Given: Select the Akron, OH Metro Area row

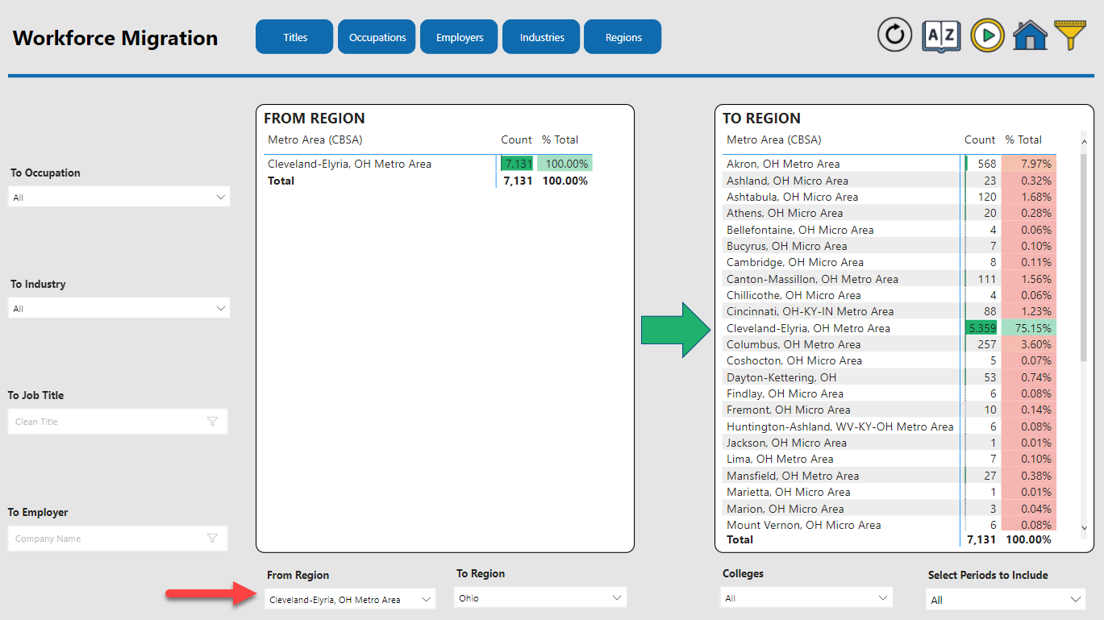Looking at the screenshot, I should pos(783,164).
